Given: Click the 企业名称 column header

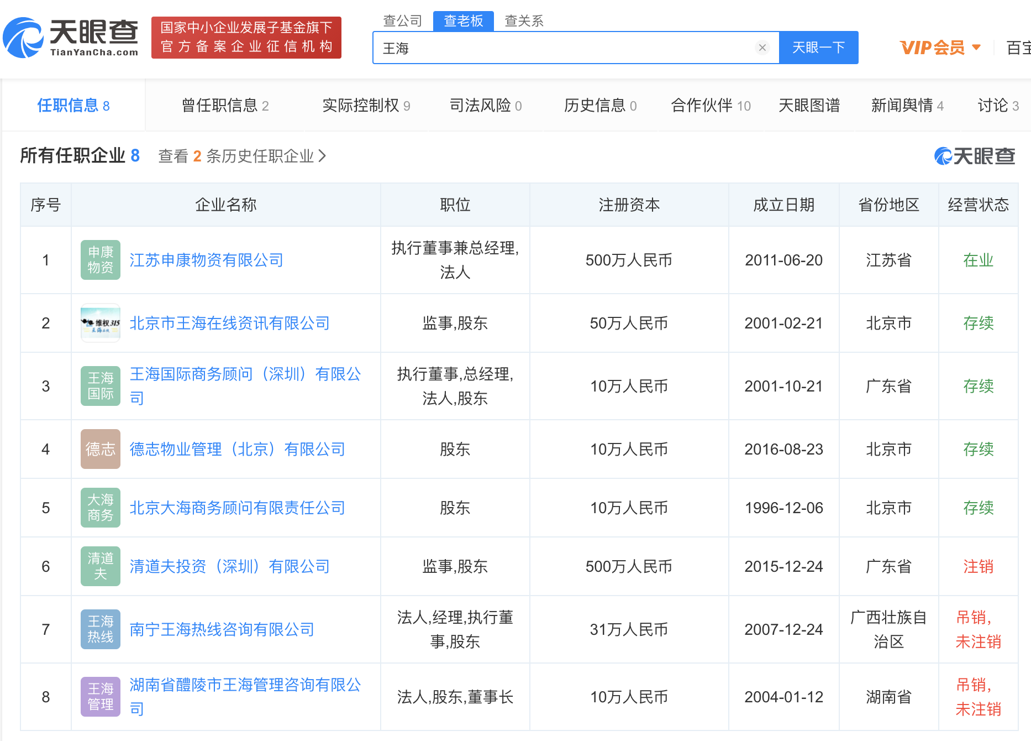Looking at the screenshot, I should (x=226, y=205).
